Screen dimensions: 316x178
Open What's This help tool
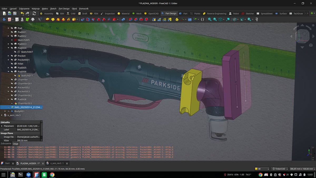coord(40,20)
